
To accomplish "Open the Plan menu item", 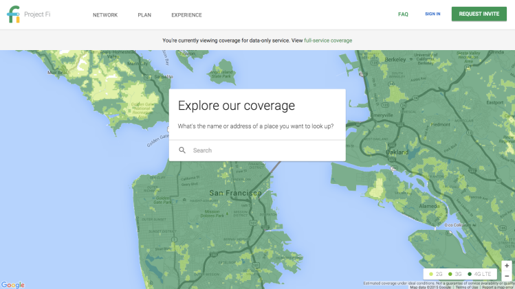I will click(x=144, y=15).
